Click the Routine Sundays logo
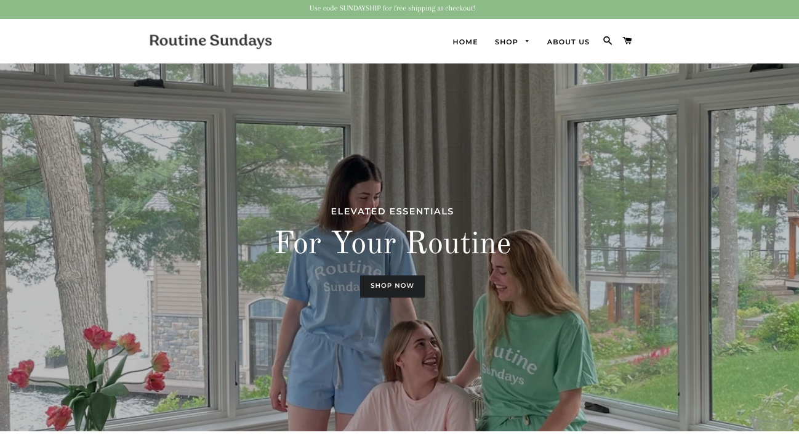The image size is (799, 443). [211, 41]
